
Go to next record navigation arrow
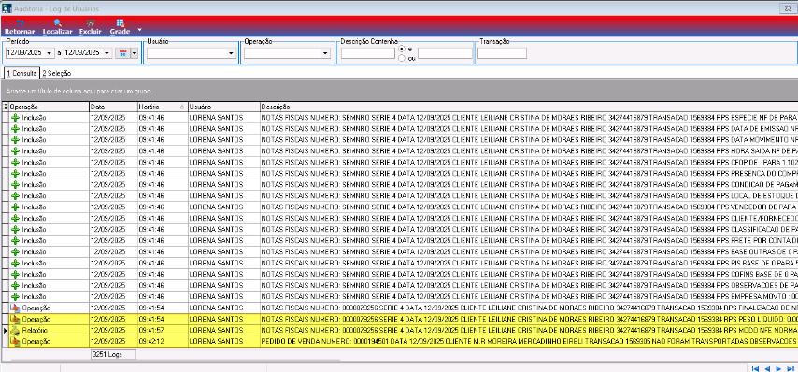click(x=778, y=368)
